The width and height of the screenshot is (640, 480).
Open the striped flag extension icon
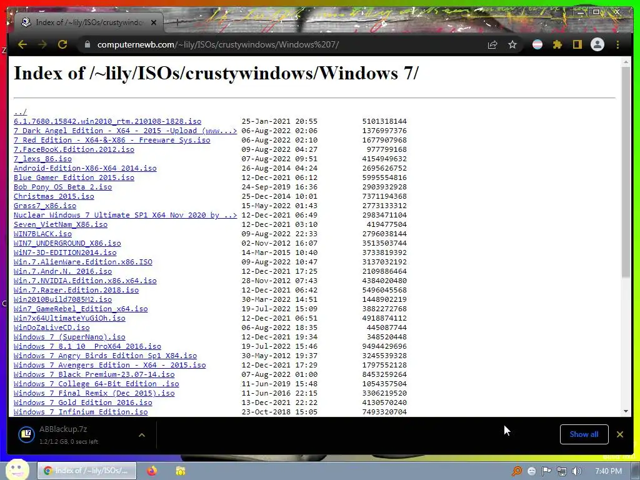tap(537, 44)
